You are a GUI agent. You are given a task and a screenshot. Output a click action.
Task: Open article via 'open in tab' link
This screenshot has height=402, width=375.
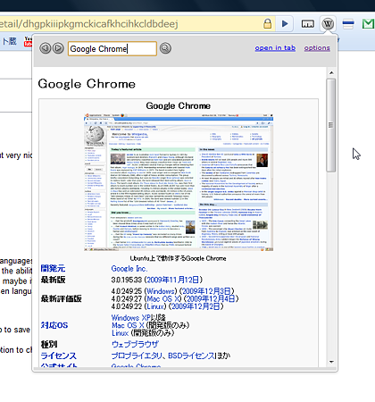click(x=275, y=48)
